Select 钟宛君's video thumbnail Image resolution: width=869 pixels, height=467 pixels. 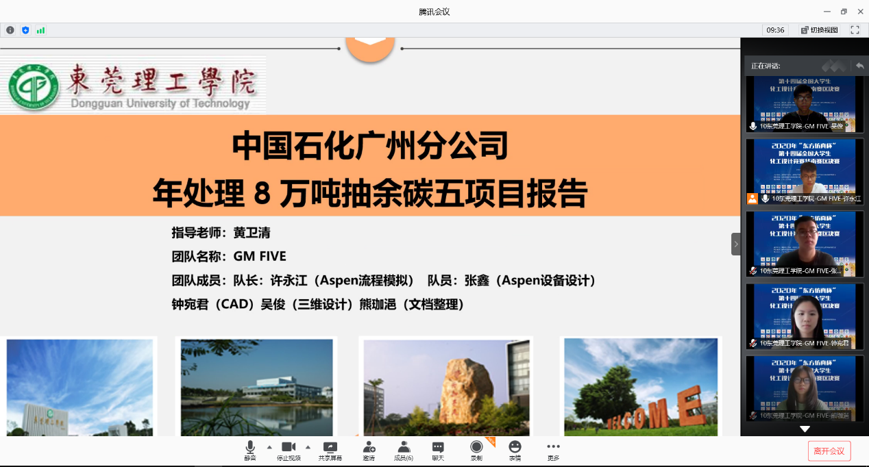800,316
